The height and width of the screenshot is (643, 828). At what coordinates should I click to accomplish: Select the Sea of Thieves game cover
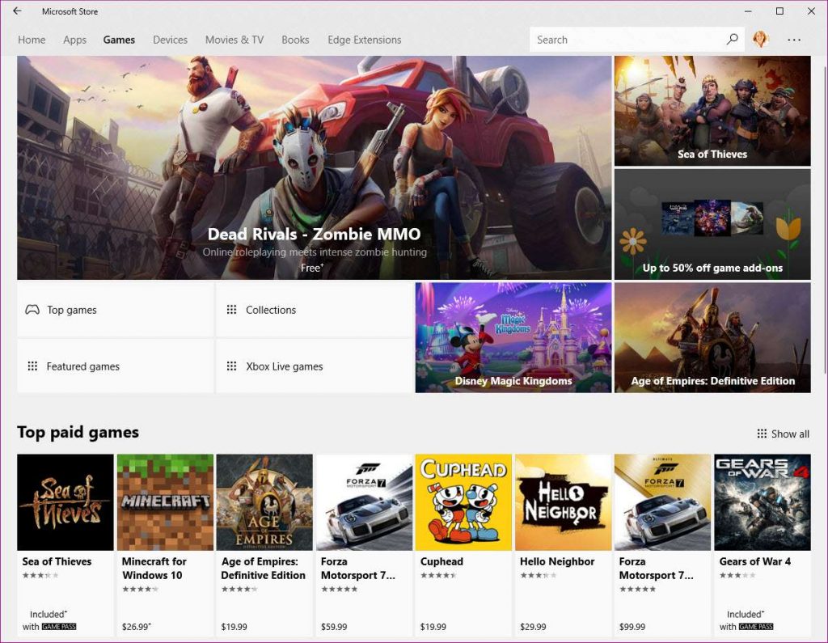click(65, 502)
